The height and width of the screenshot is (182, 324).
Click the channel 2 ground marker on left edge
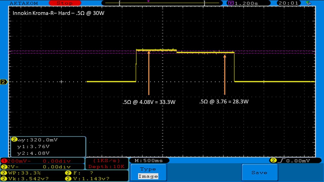4,82
